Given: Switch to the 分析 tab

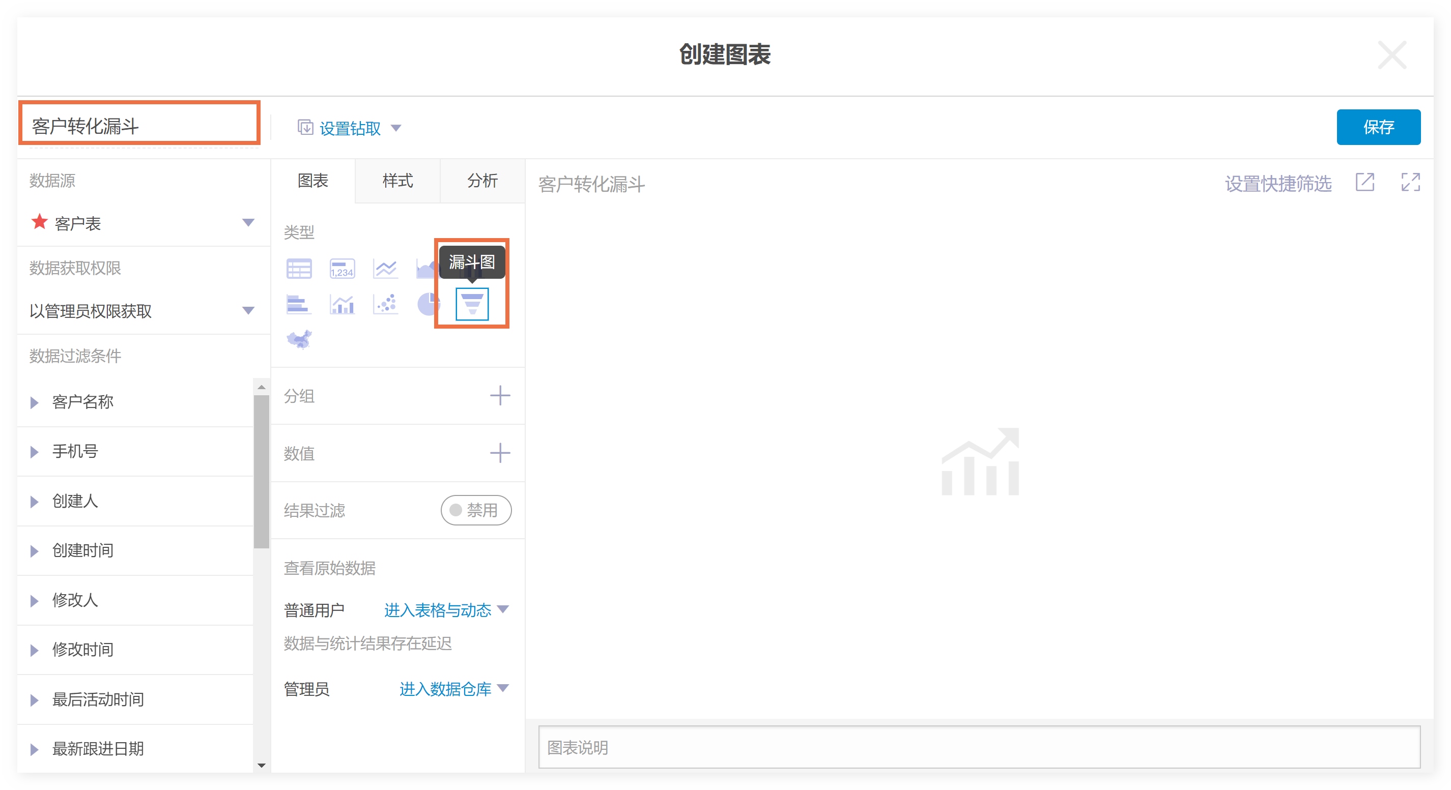Looking at the screenshot, I should 482,181.
